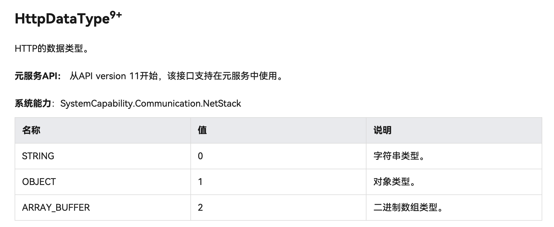The image size is (554, 227).
Task: Select the bold 系统能力 label
Action: pyautogui.click(x=33, y=103)
